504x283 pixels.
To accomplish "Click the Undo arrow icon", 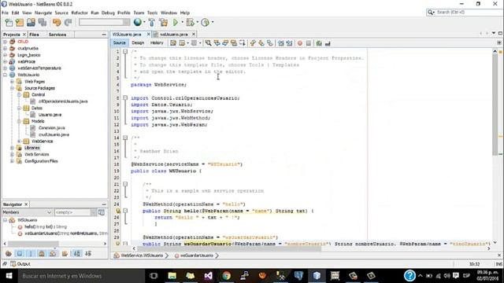I will tap(57, 22).
